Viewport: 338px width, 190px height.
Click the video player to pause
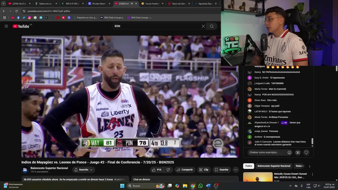coord(130,97)
